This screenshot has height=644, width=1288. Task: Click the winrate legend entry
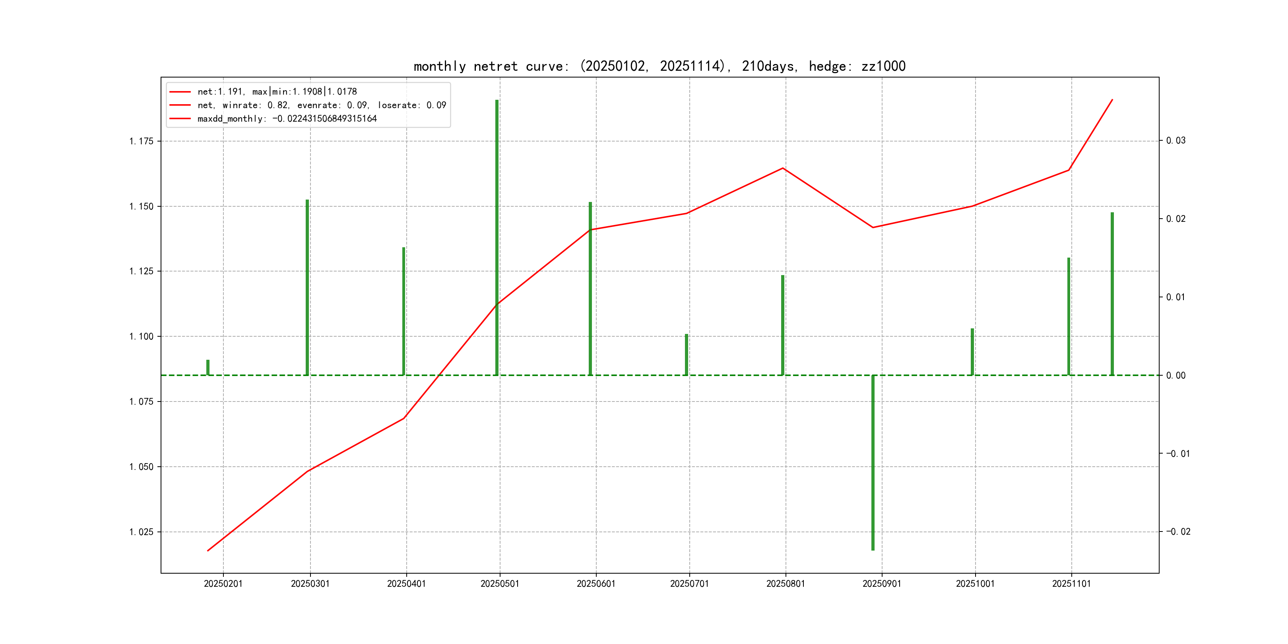322,105
